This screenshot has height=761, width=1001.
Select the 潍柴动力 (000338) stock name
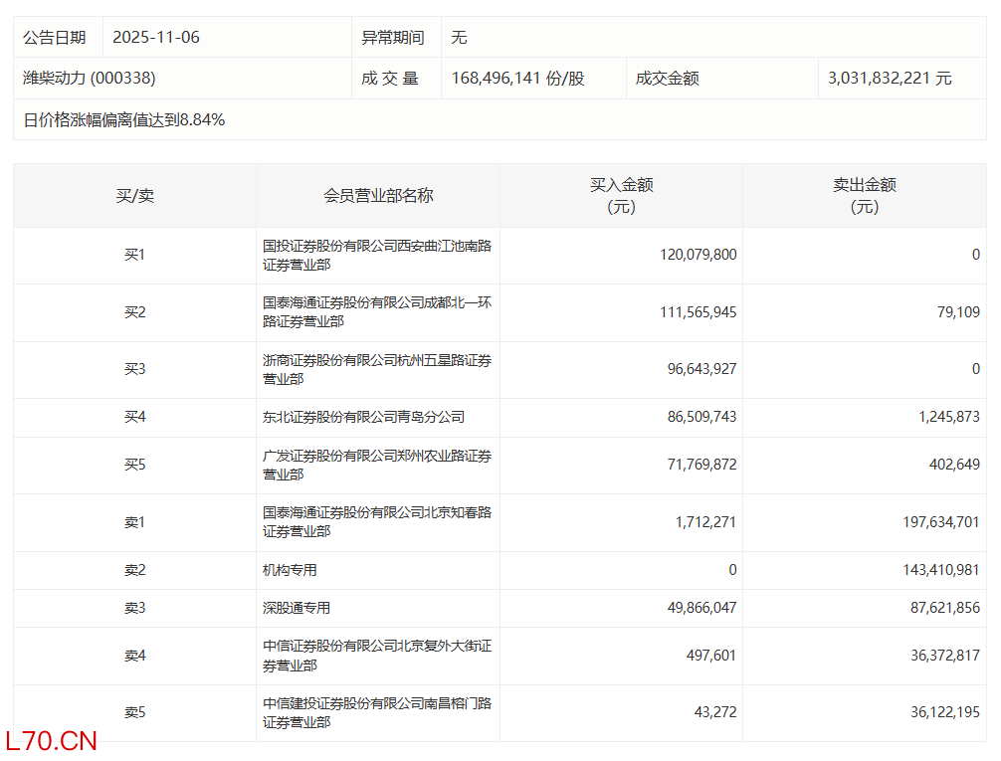pyautogui.click(x=90, y=78)
